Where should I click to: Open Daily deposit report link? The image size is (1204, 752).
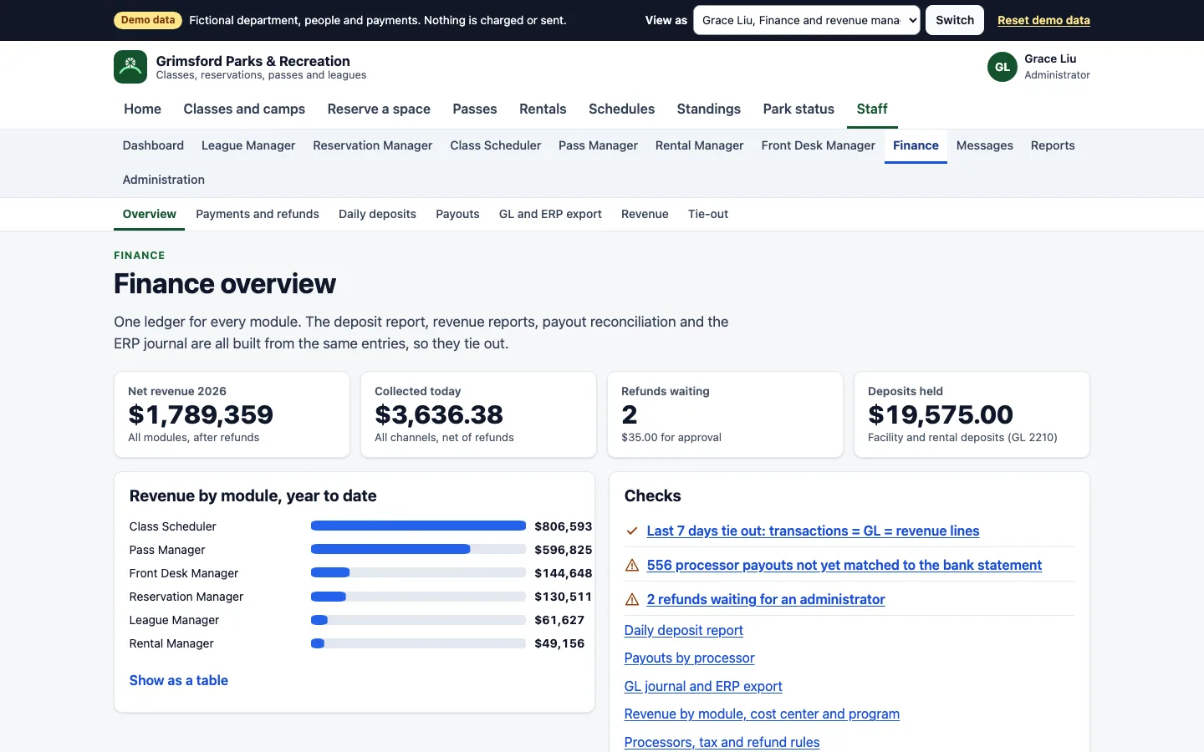[684, 631]
